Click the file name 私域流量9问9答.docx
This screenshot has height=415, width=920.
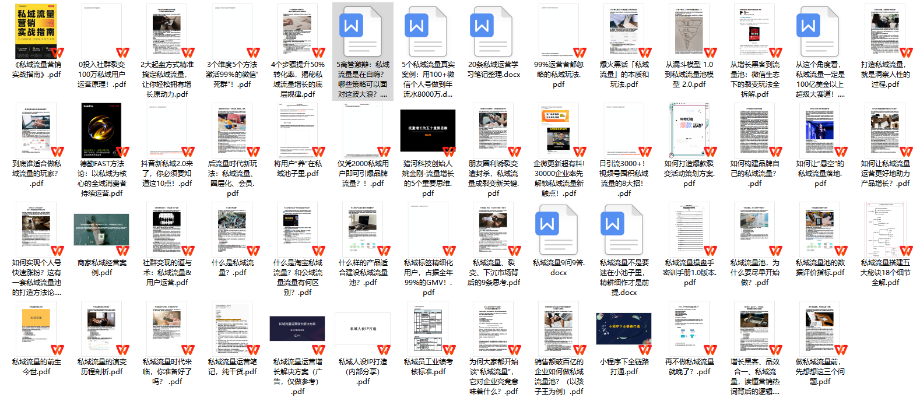pos(559,268)
